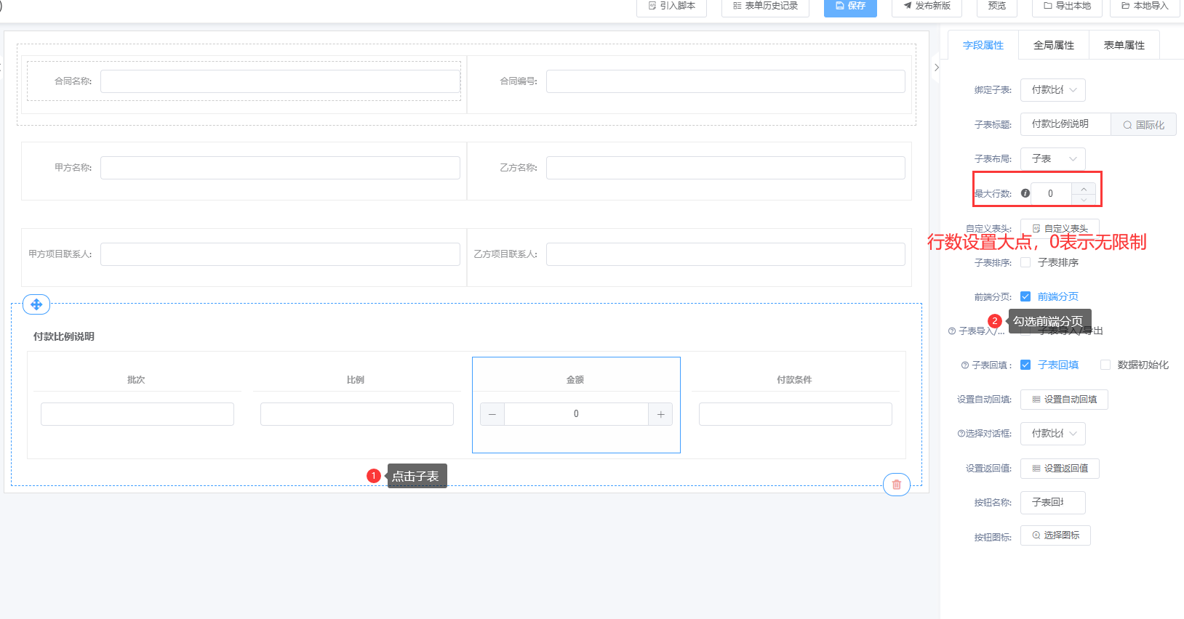This screenshot has height=619, width=1184.
Task: Click the plus button in the 金额 field
Action: click(x=660, y=414)
